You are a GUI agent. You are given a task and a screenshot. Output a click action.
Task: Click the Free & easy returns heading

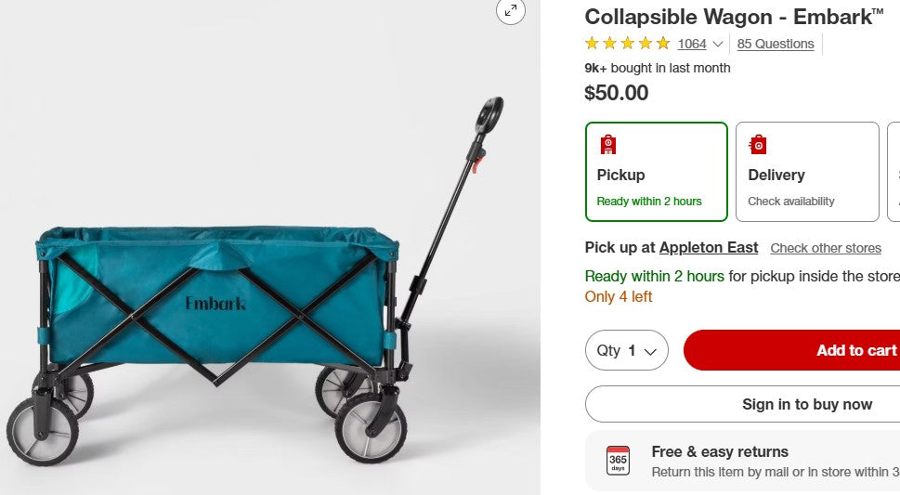coord(720,451)
